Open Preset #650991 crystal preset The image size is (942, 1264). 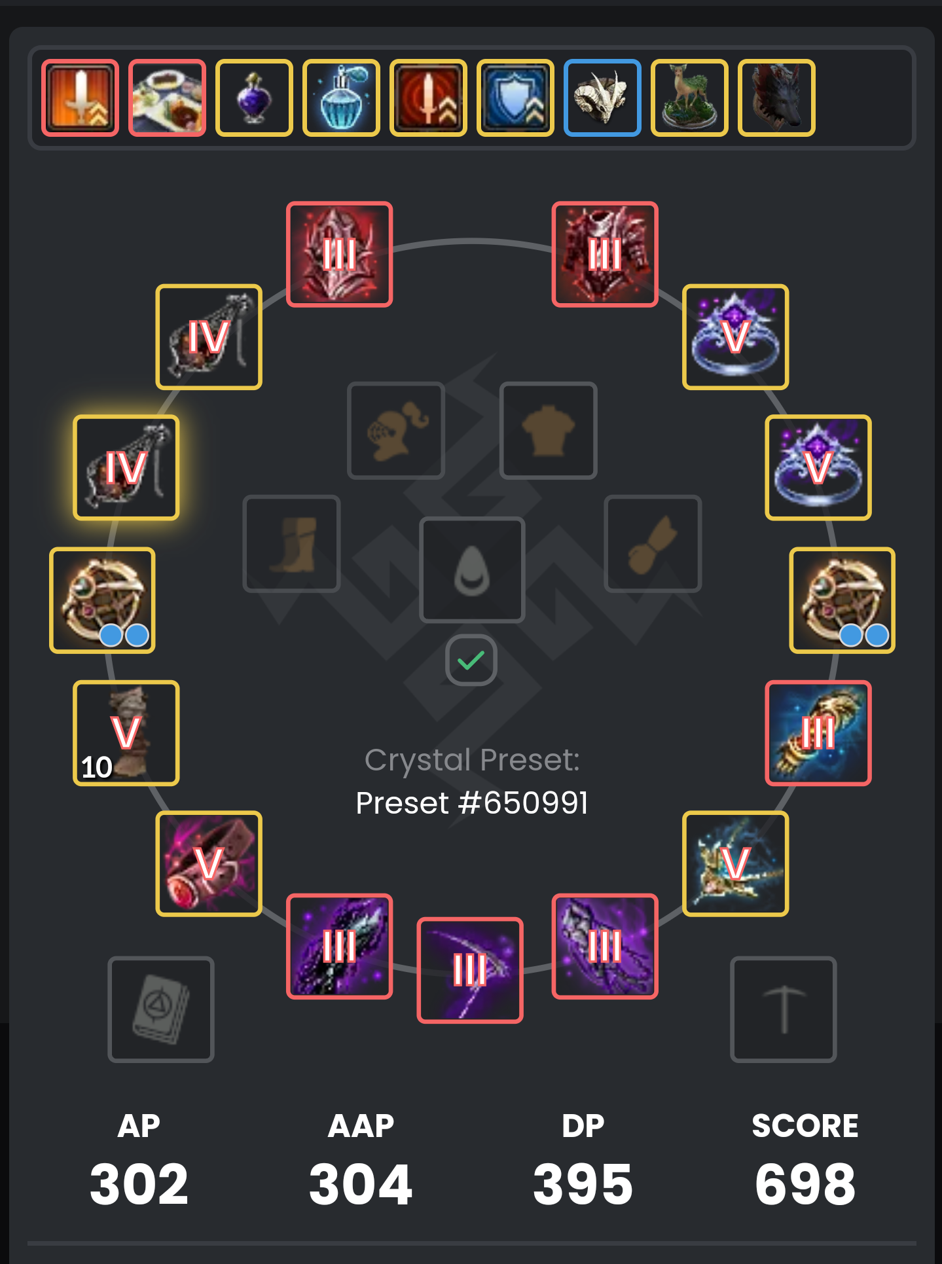tap(471, 803)
